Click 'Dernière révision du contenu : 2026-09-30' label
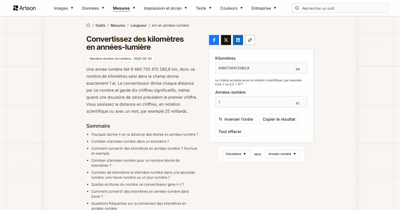This screenshot has width=400, height=210. pos(120,59)
